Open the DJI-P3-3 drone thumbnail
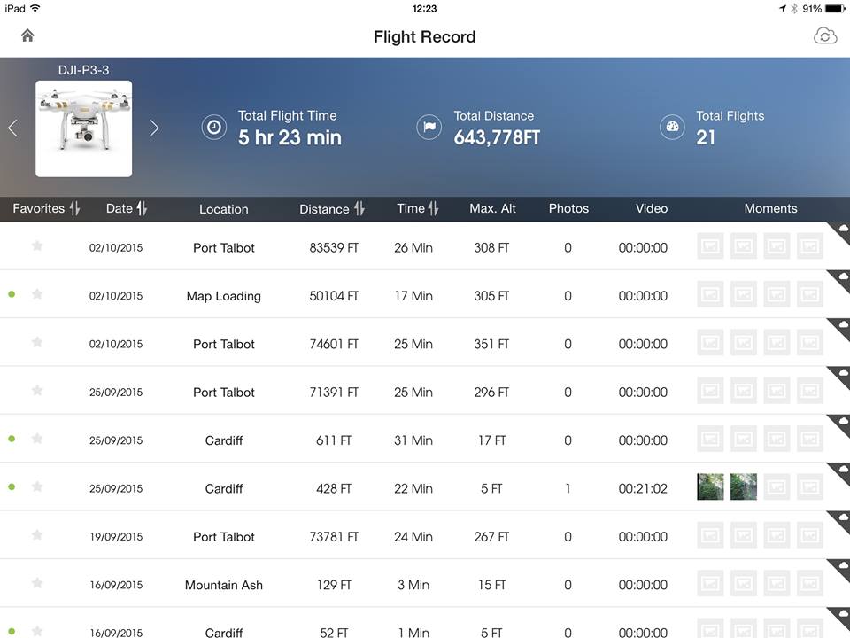The image size is (850, 638). (x=83, y=128)
